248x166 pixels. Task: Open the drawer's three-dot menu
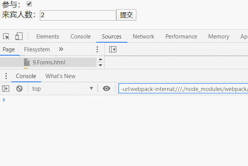tap(6, 76)
